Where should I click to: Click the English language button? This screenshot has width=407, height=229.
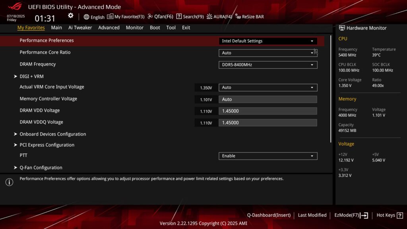point(94,17)
